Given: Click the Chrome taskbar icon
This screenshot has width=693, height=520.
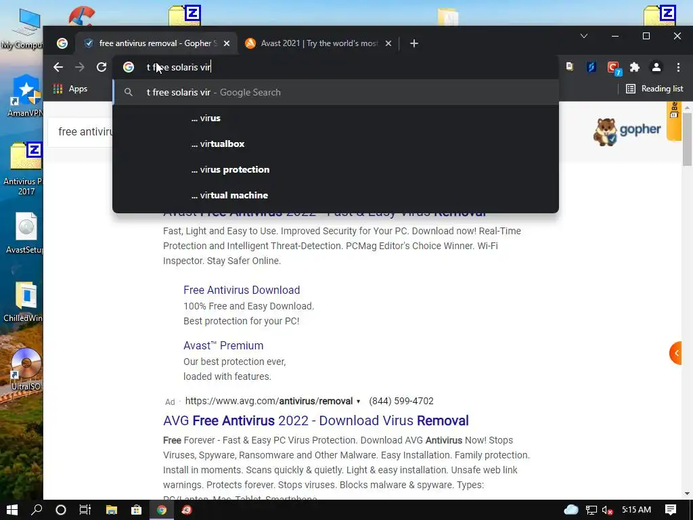Looking at the screenshot, I should coord(162,510).
